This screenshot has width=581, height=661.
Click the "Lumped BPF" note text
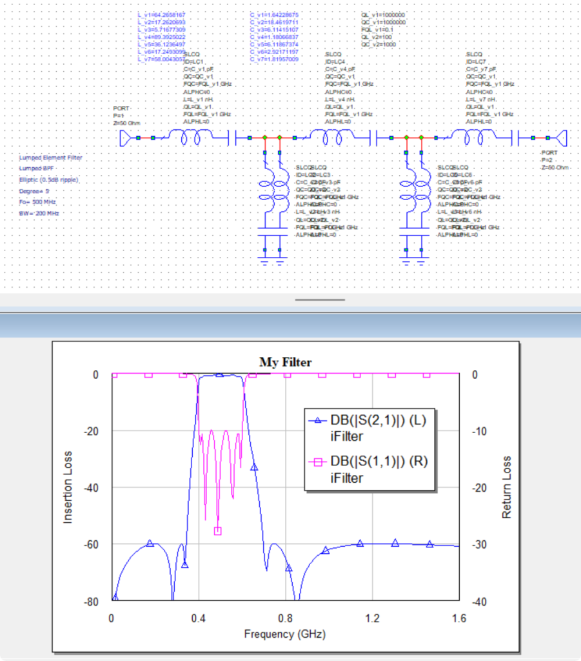36,168
